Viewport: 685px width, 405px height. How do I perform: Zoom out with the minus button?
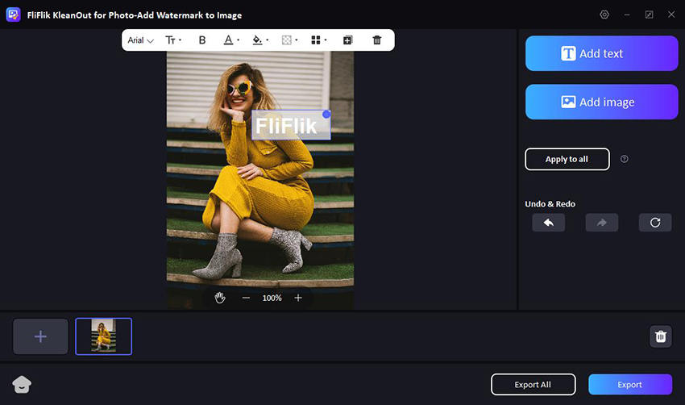tap(246, 298)
